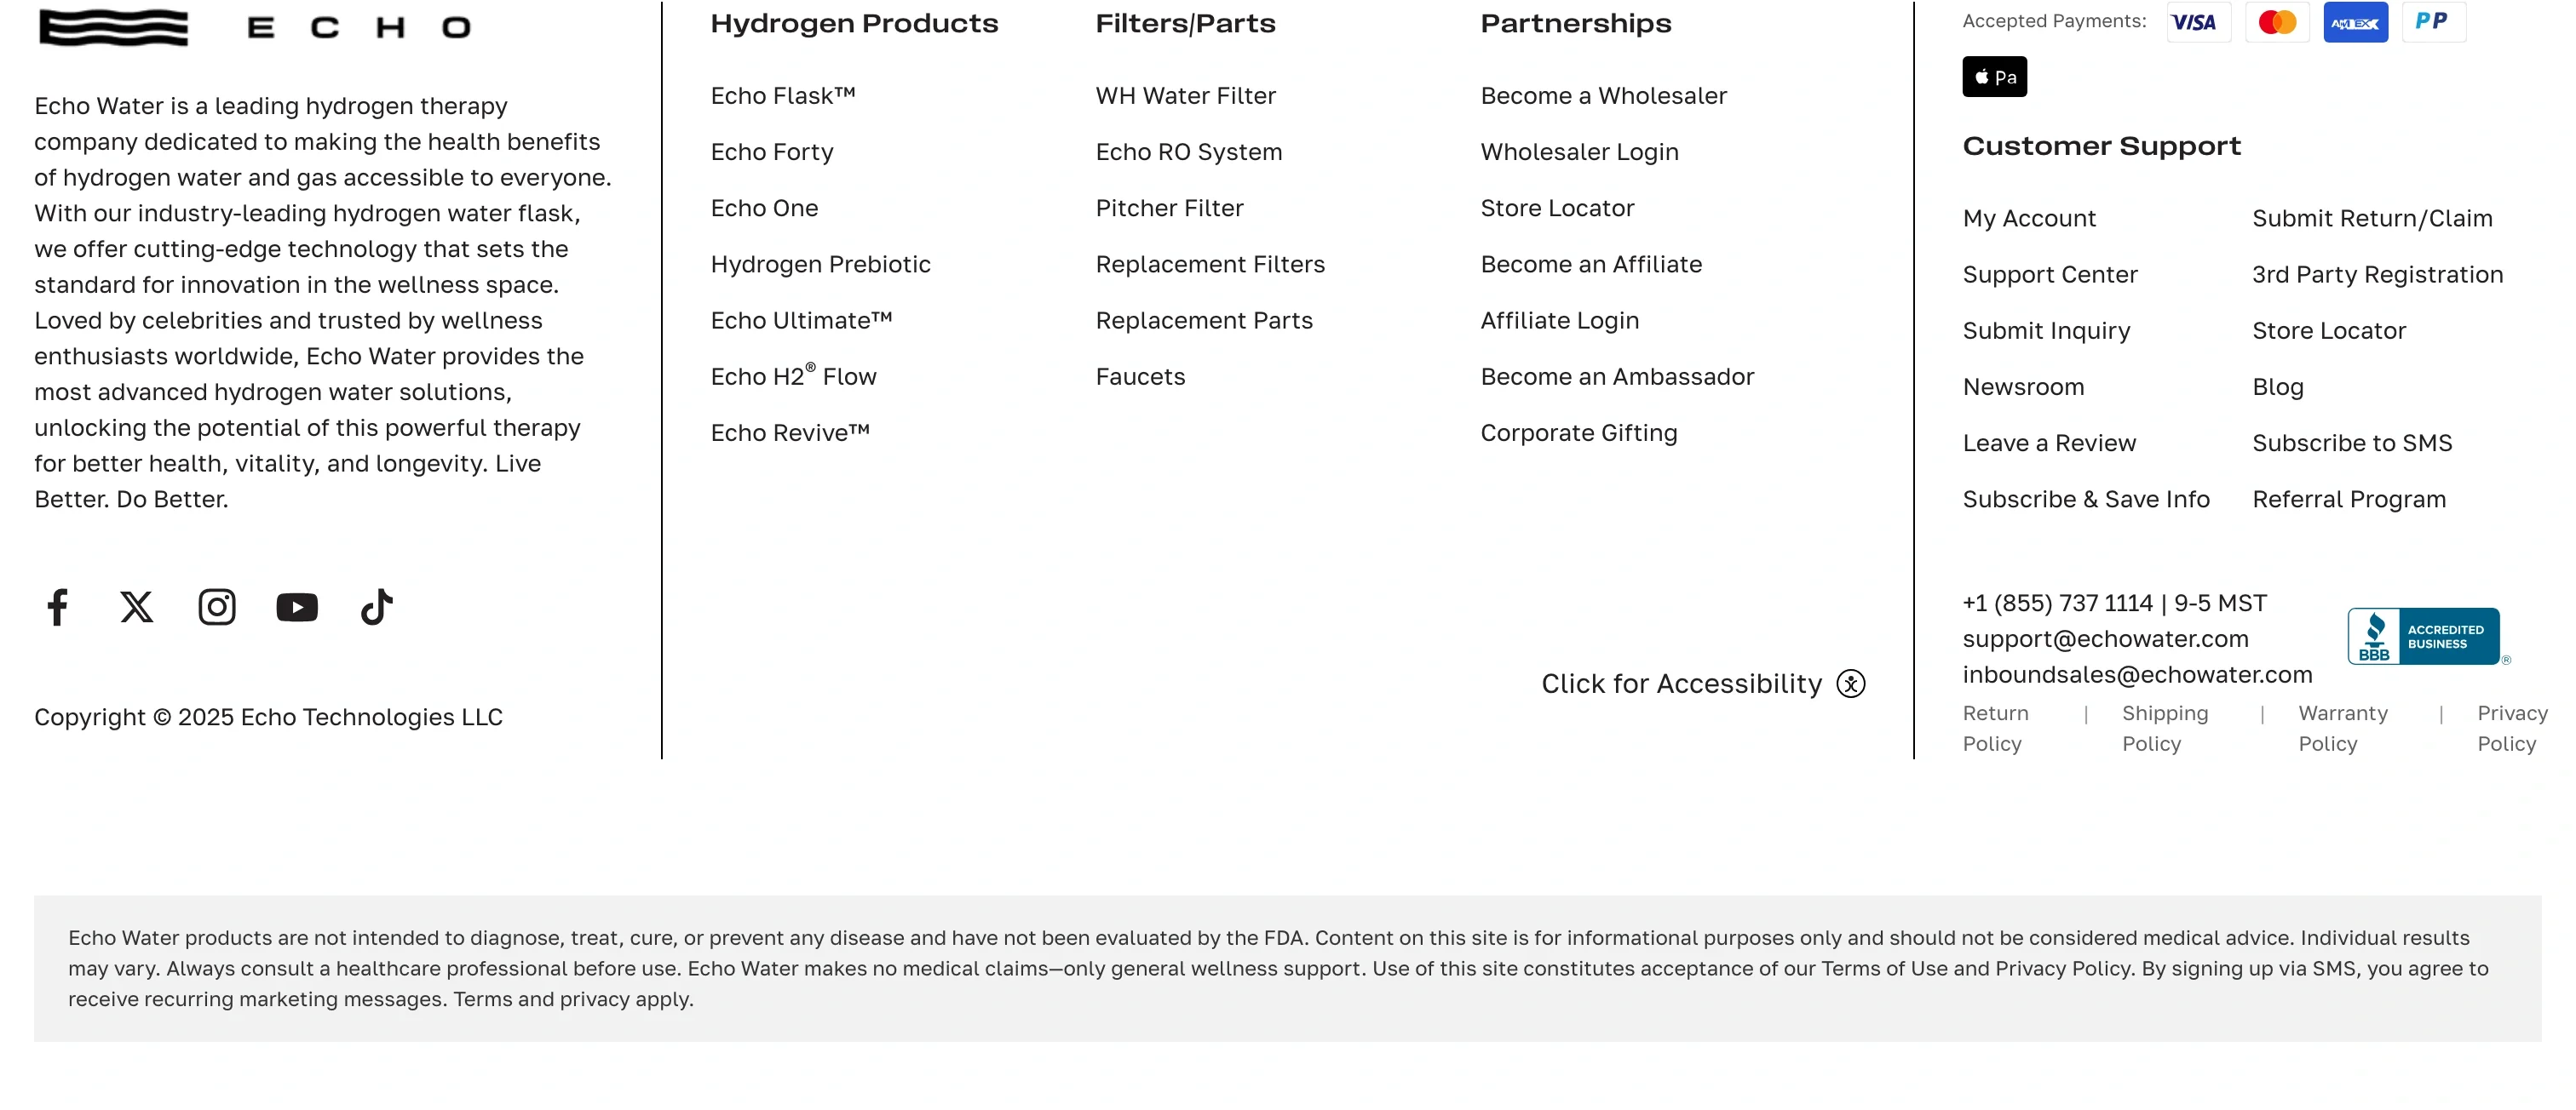The image size is (2576, 1110).
Task: Click the Visa payment icon
Action: [x=2198, y=22]
